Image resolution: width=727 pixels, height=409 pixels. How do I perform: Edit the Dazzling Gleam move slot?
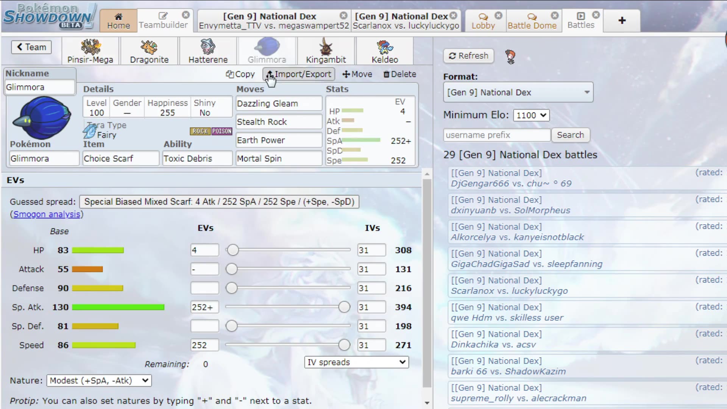tap(279, 103)
